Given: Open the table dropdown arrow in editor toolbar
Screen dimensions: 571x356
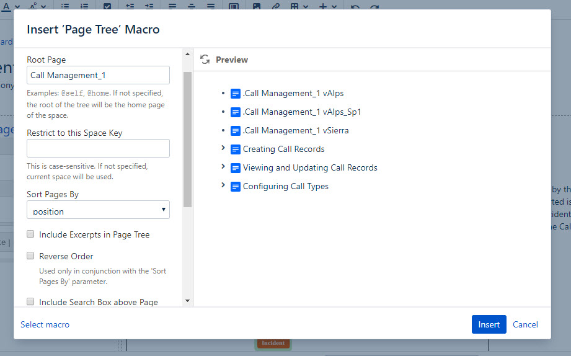Looking at the screenshot, I should click(306, 7).
